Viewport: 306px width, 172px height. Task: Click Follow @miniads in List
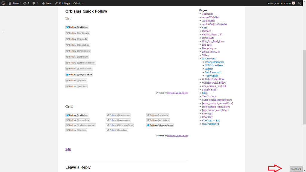coord(77,39)
